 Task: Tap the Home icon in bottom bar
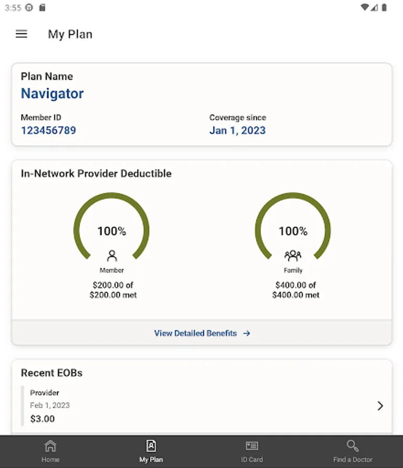pos(50,446)
